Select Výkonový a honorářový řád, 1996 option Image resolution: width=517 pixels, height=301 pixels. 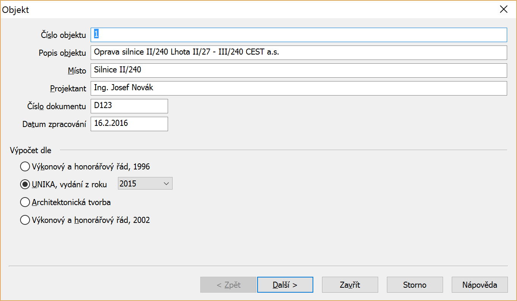[x=25, y=166]
